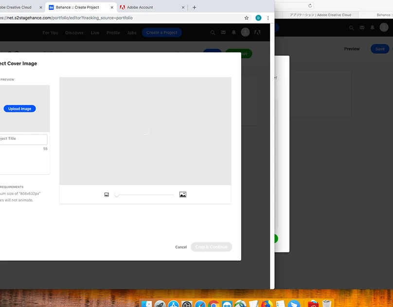Click the Adobe logo icon in Behance header
This screenshot has width=393, height=307.
pyautogui.click(x=257, y=33)
